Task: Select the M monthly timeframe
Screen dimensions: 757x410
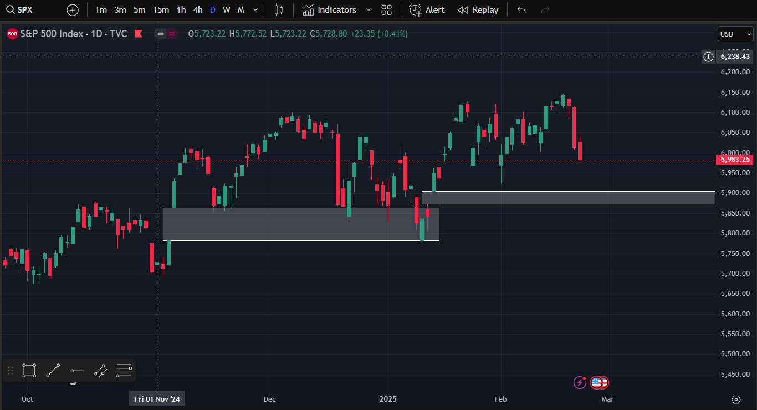Action: click(x=241, y=10)
